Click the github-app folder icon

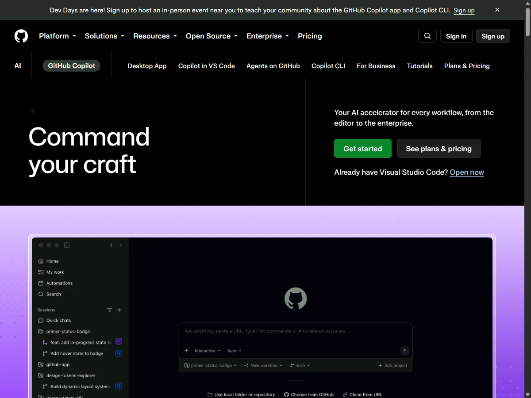point(41,364)
